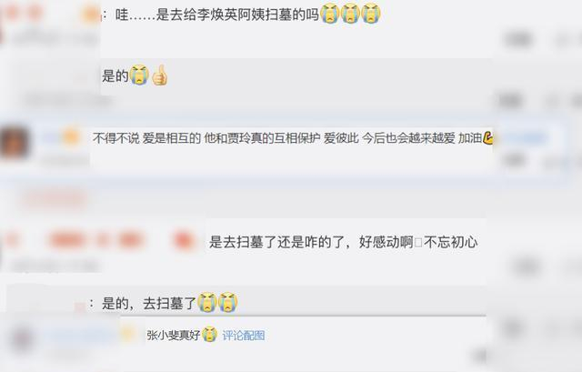582x372 pixels.
Task: Click the crying emoji right after 是的
Action: 139,75
